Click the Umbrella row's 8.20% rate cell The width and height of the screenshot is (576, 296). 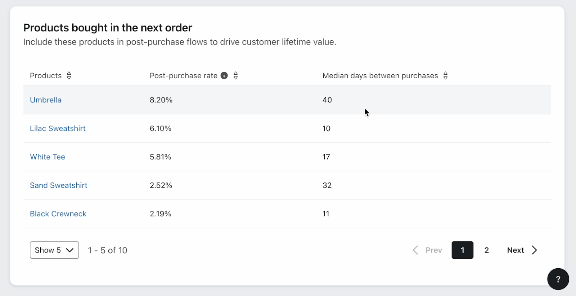click(161, 100)
